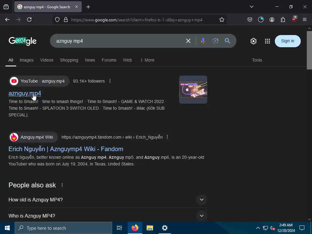Open Google apps grid

pyautogui.click(x=268, y=41)
